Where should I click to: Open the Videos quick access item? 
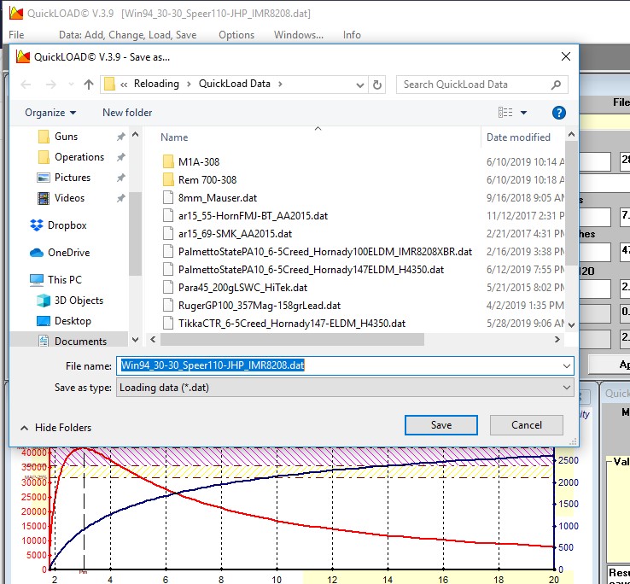(61, 198)
